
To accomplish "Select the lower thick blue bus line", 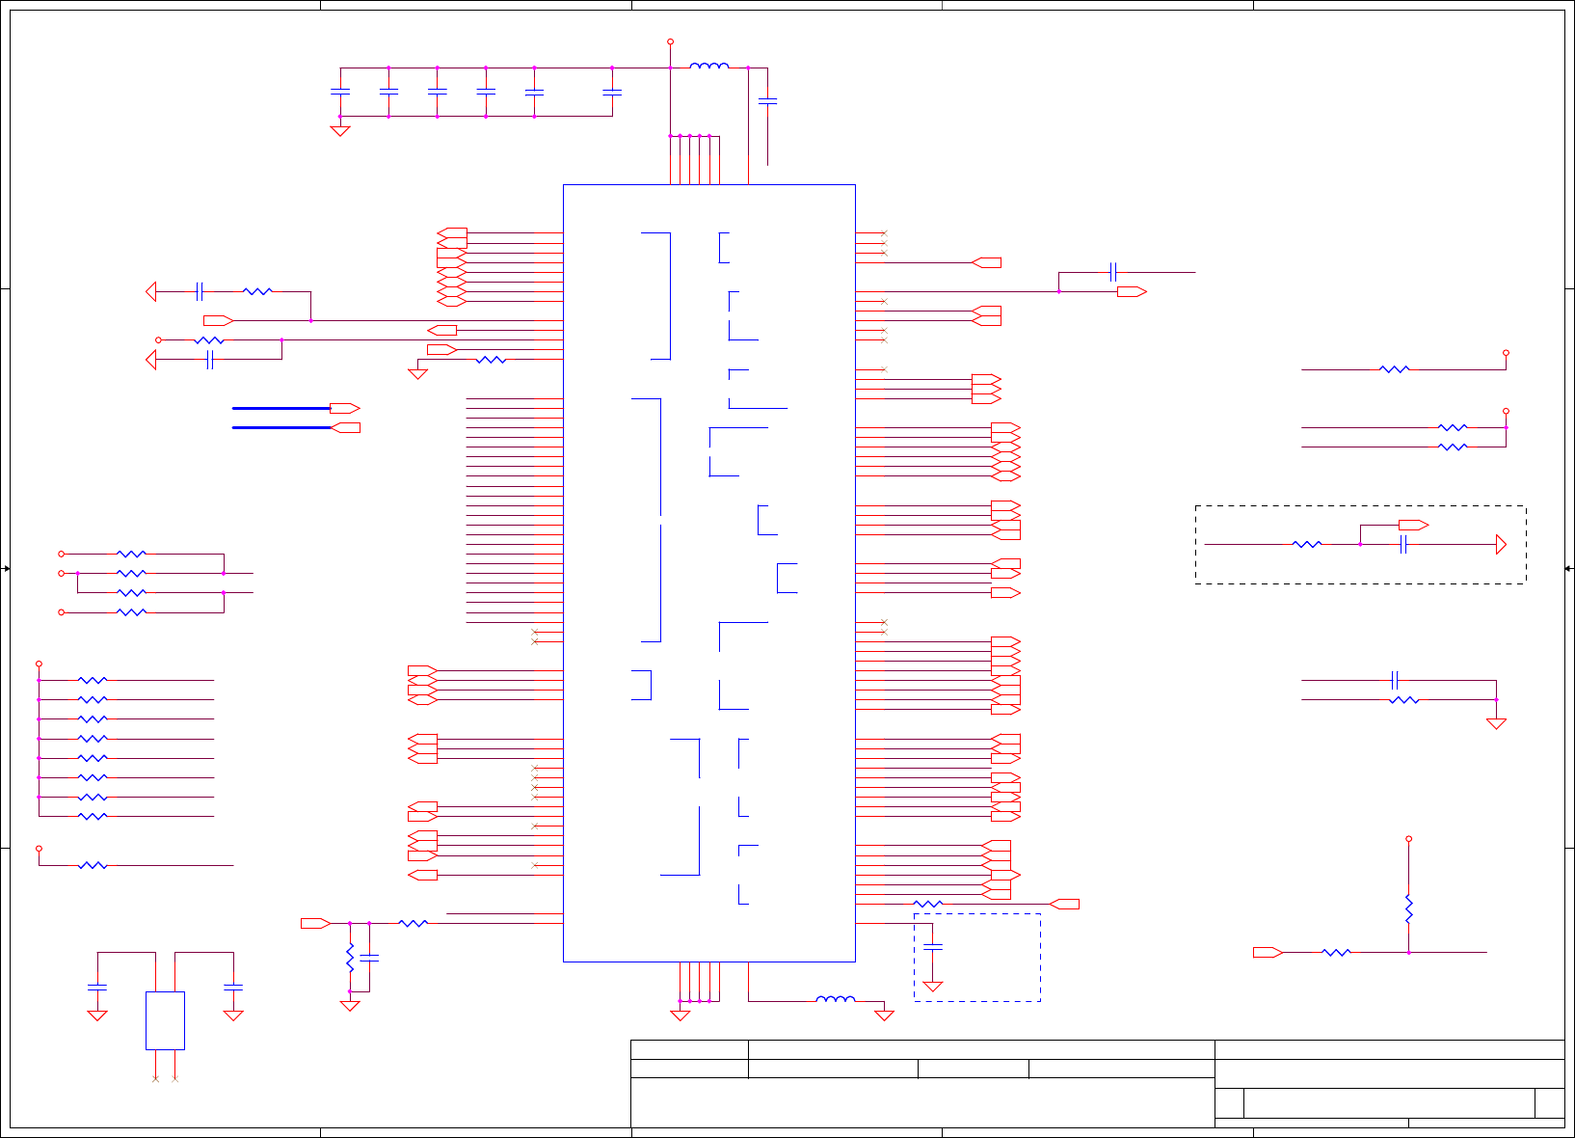I will pos(281,427).
